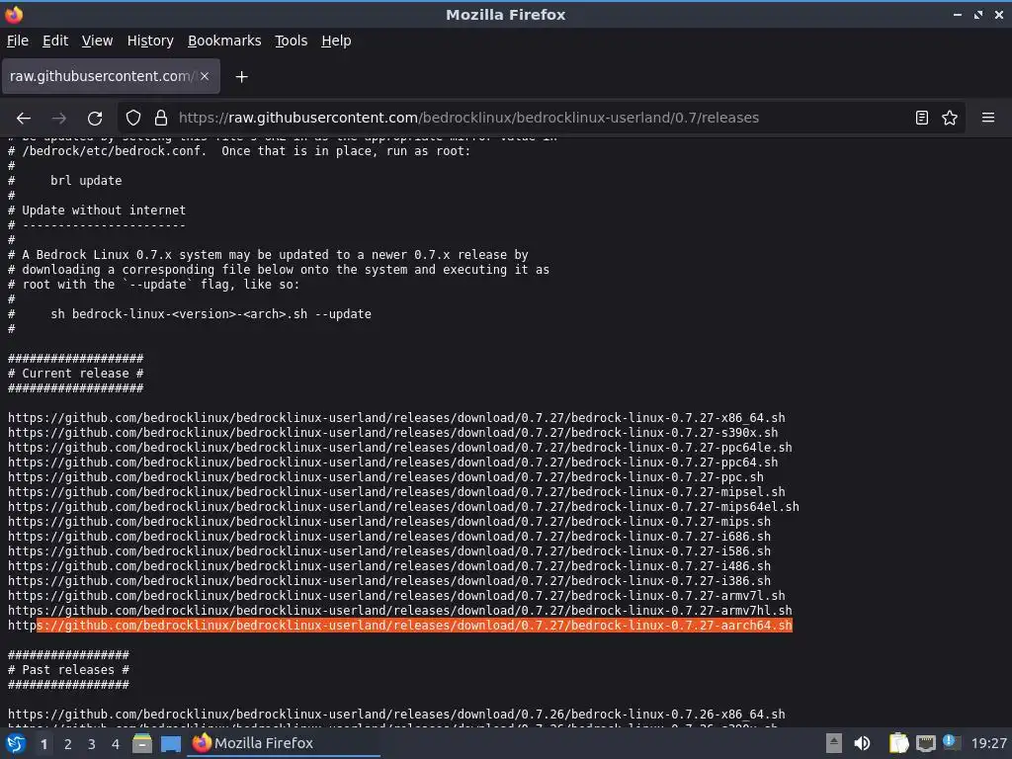The width and height of the screenshot is (1012, 759).
Task: Switch to virtual desktop 4
Action: coord(116,744)
